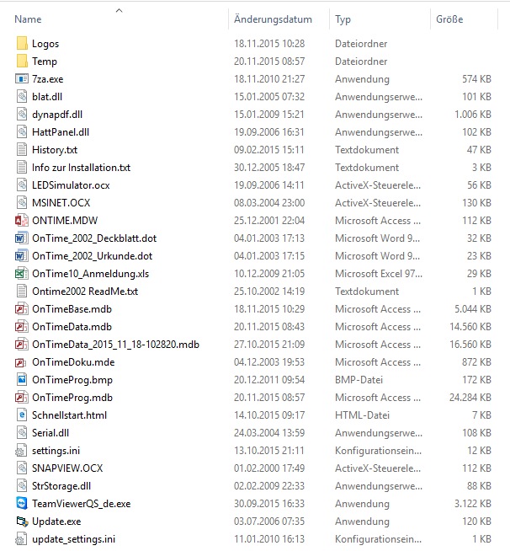510x551 pixels.
Task: Click the HattPanel.dll file icon
Action: [x=22, y=131]
